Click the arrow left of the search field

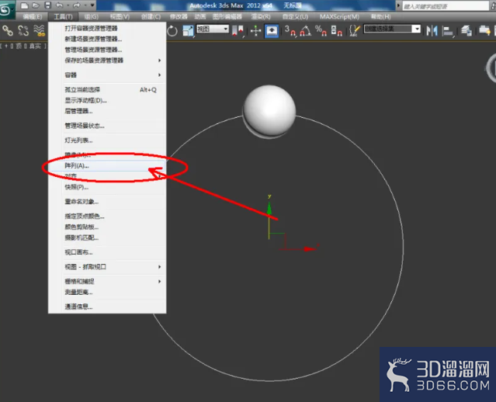(x=398, y=5)
